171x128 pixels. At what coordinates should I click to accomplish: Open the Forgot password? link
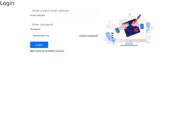pos(89,36)
